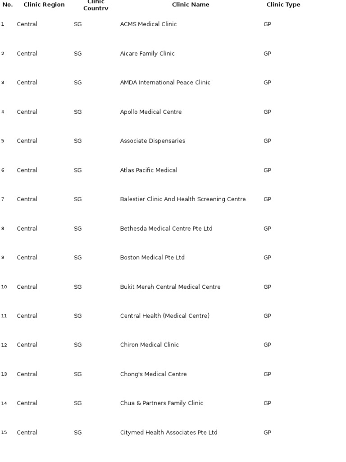Click the Clinic Name column header
Image resolution: width=346 pixels, height=462 pixels.
click(191, 5)
